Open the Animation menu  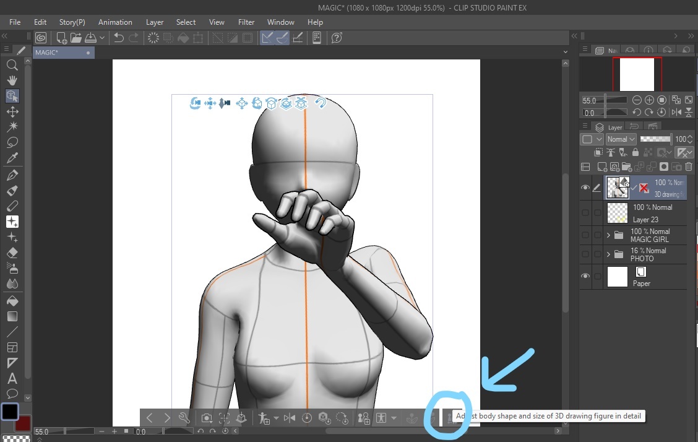pos(115,22)
